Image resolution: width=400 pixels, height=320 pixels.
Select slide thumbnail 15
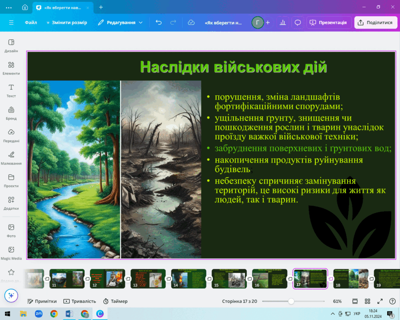tap(229, 279)
